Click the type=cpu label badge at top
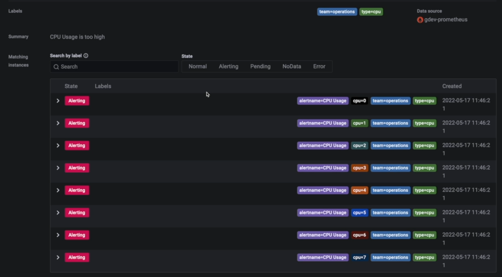The image size is (502, 277). point(371,12)
